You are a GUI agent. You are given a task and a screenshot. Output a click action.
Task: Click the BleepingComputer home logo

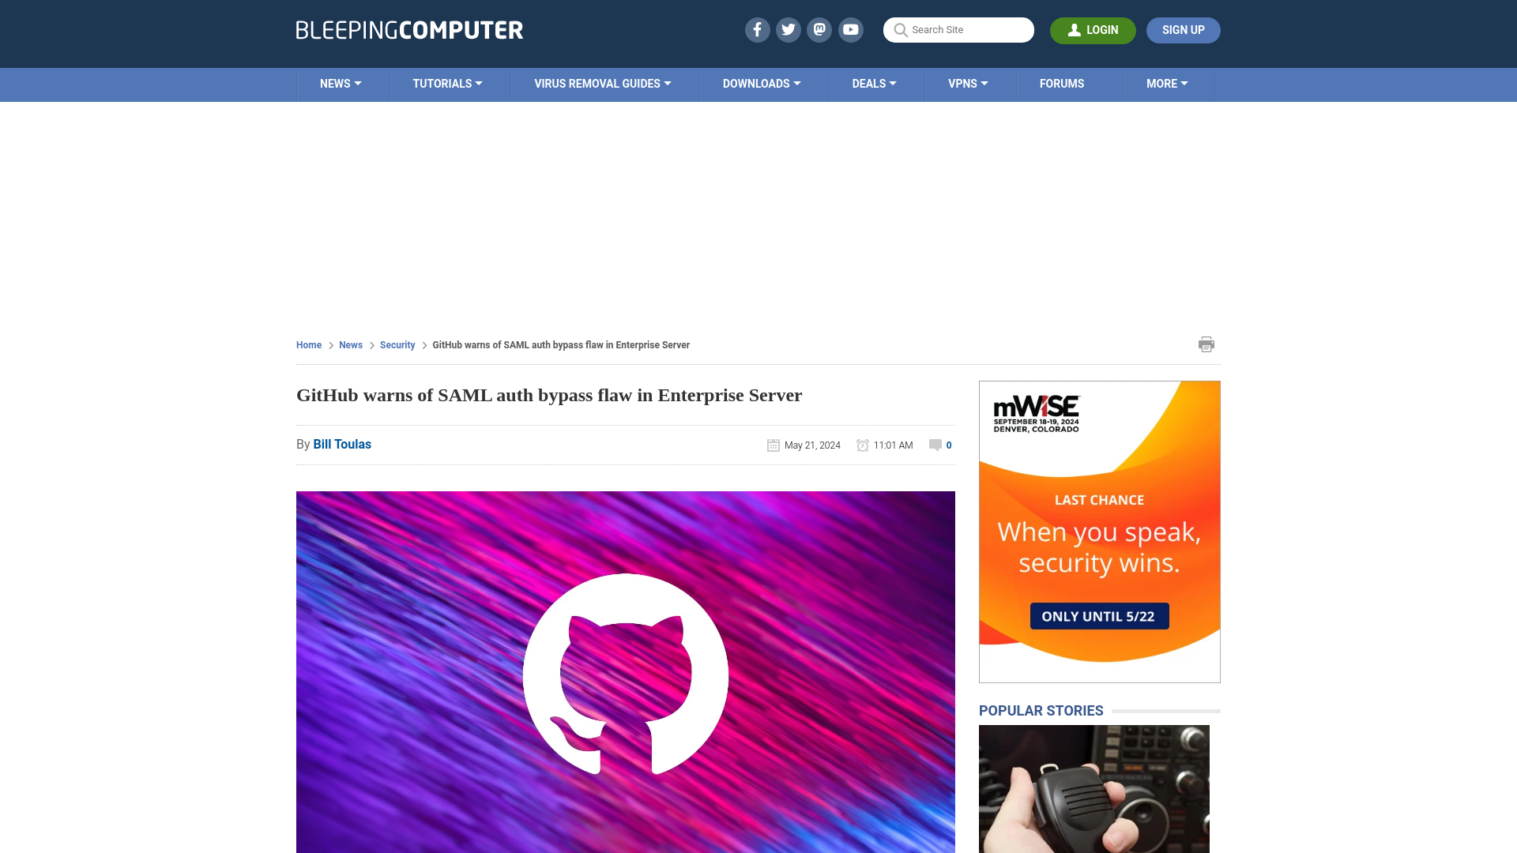[x=409, y=29]
